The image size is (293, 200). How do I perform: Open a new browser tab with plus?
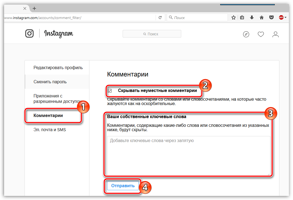34,8
